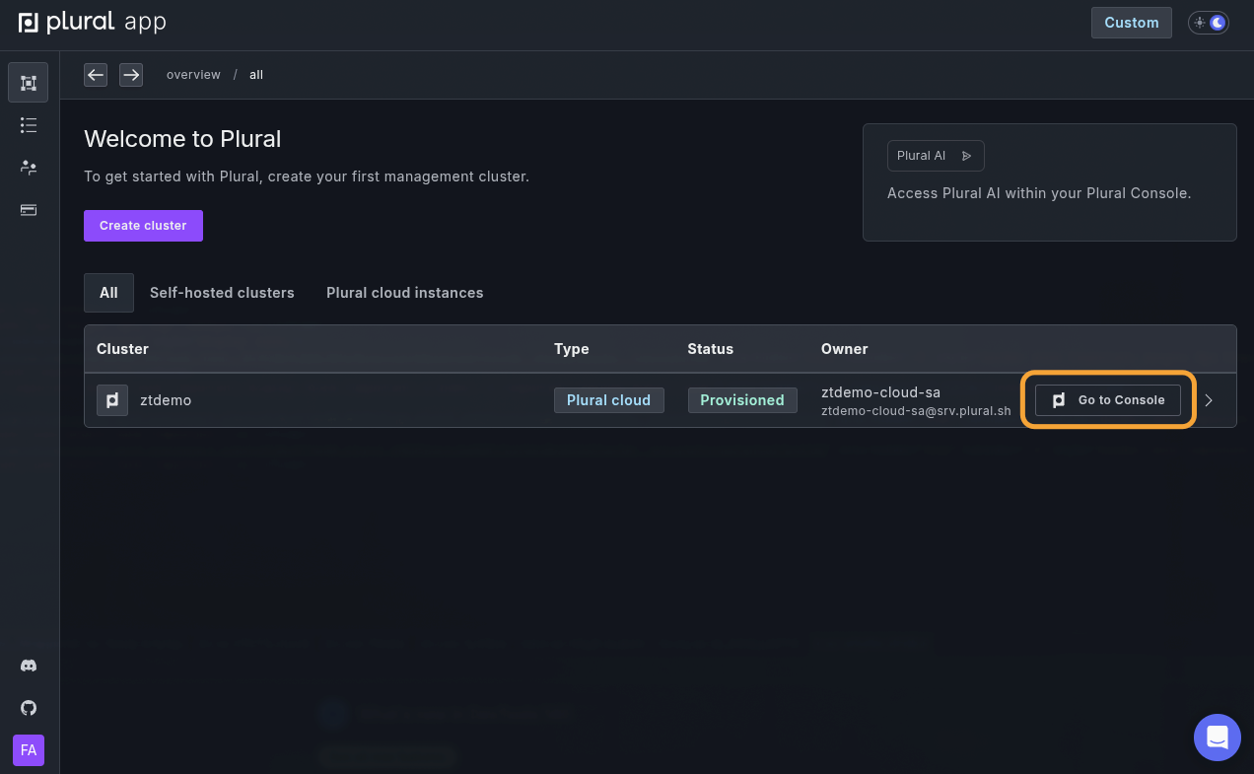The width and height of the screenshot is (1254, 774).
Task: Open the billing card sidebar icon
Action: coord(28,210)
